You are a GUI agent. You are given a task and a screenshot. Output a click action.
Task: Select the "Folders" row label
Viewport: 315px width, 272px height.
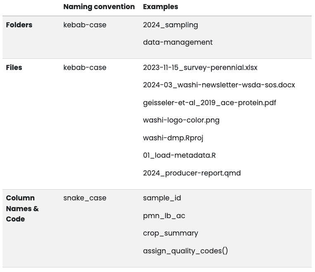point(19,25)
